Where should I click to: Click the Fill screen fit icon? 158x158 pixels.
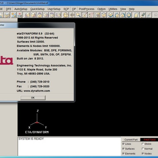tap(97, 15)
